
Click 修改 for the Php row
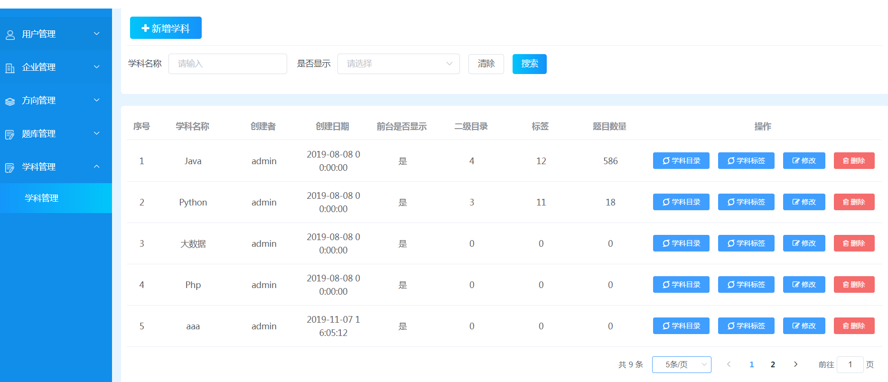pos(804,285)
